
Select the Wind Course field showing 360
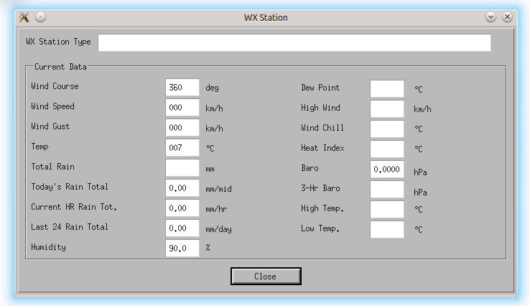point(182,88)
